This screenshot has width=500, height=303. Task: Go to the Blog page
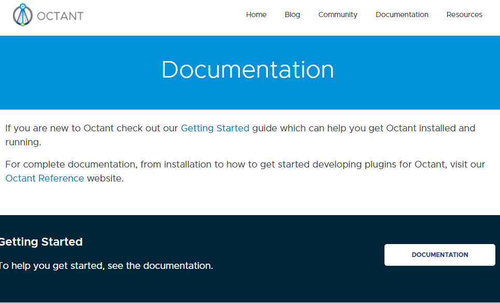pos(292,14)
